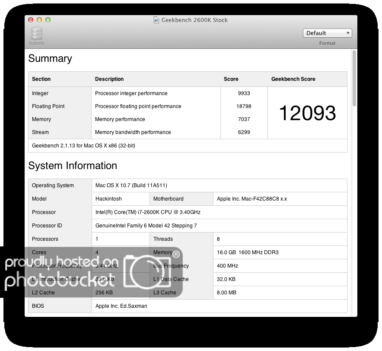
Task: Click the Geekbench score 12093
Action: coord(307,113)
